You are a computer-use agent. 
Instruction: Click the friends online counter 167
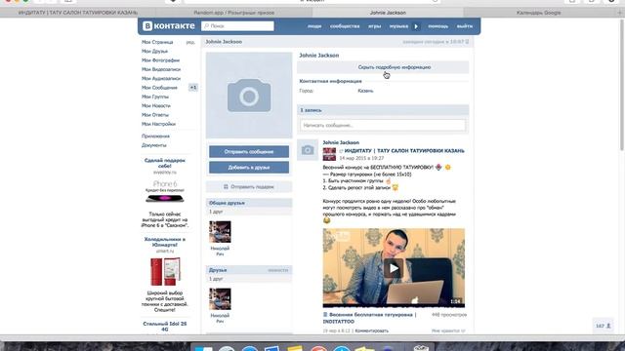[604, 326]
